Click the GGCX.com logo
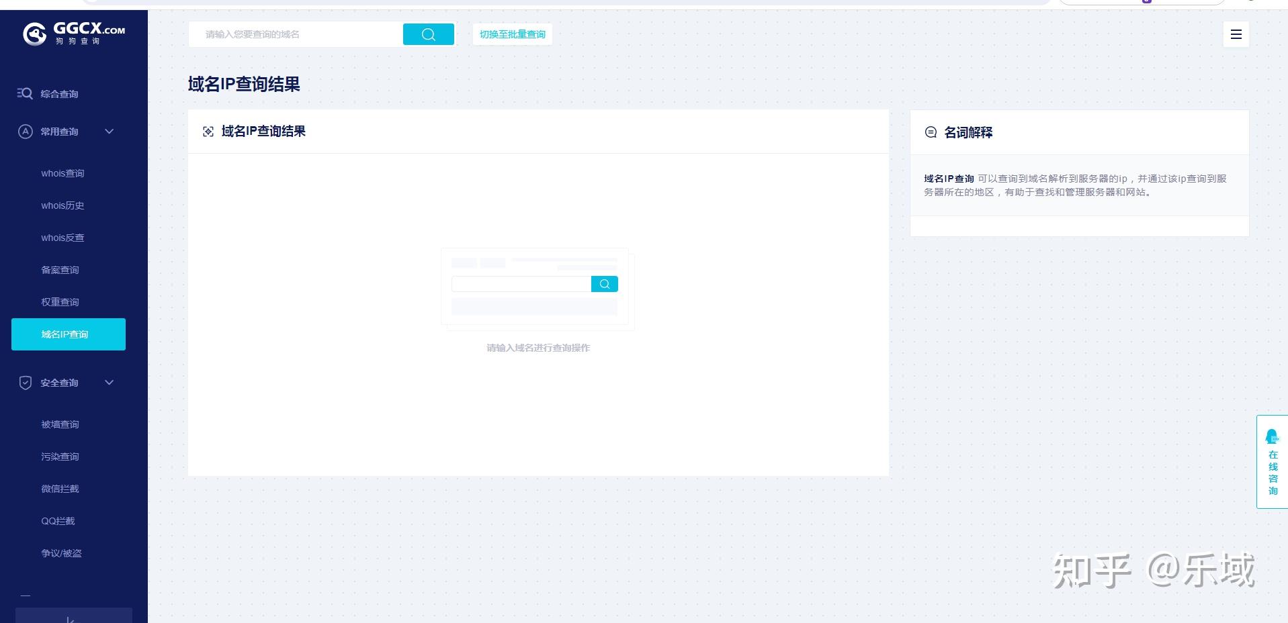The height and width of the screenshot is (623, 1288). (x=74, y=33)
